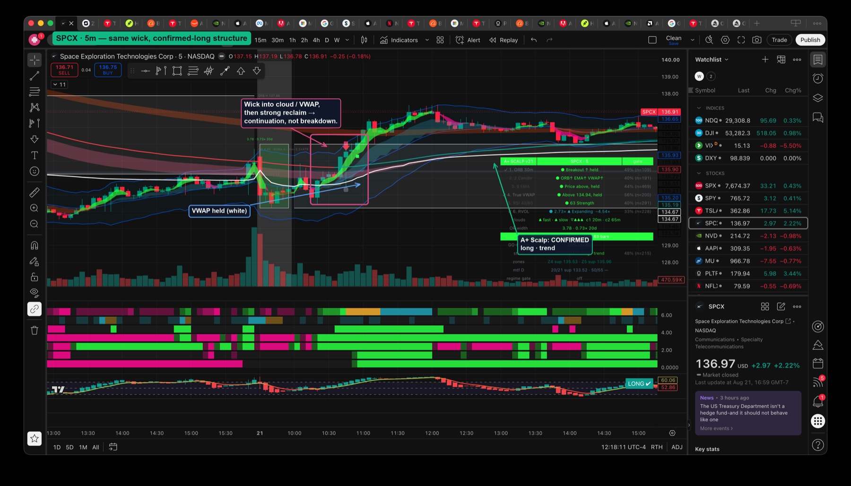The height and width of the screenshot is (486, 851).
Task: Toggle hide all drawings eye icon
Action: pyautogui.click(x=35, y=293)
